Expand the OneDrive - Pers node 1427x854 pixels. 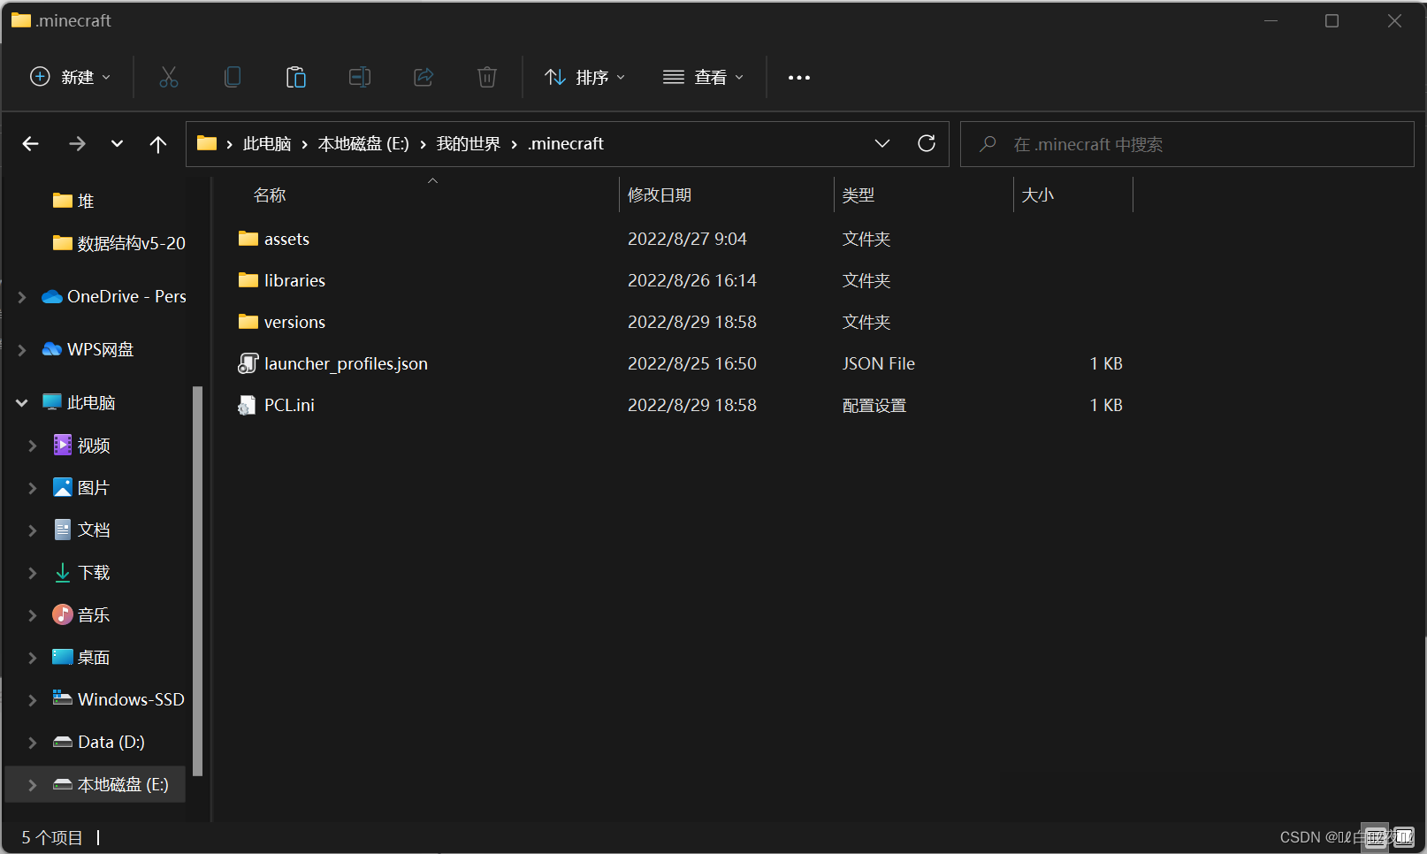coord(22,297)
